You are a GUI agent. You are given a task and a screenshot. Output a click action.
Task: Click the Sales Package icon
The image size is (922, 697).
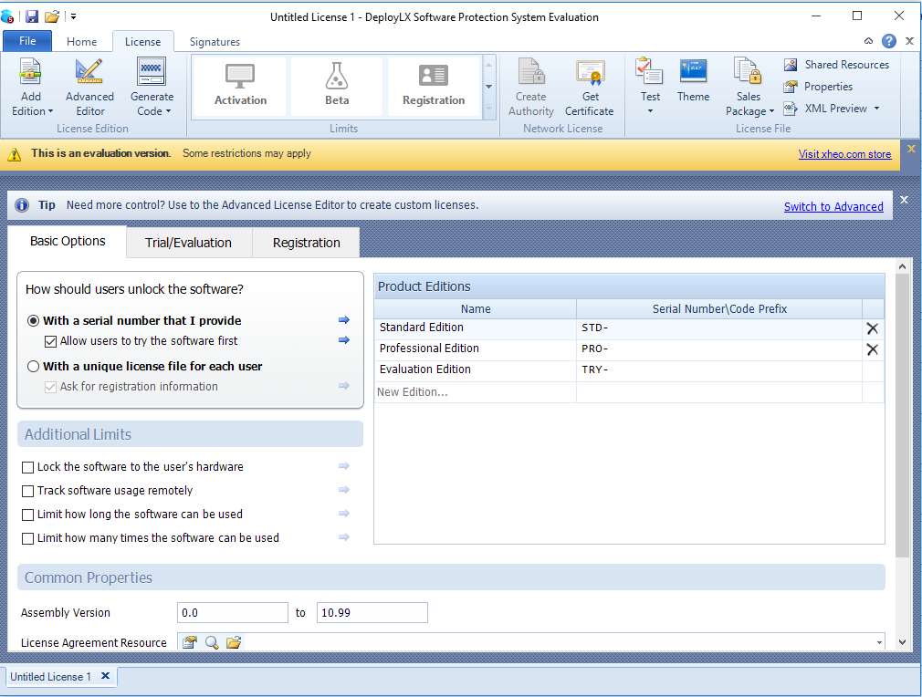(748, 72)
